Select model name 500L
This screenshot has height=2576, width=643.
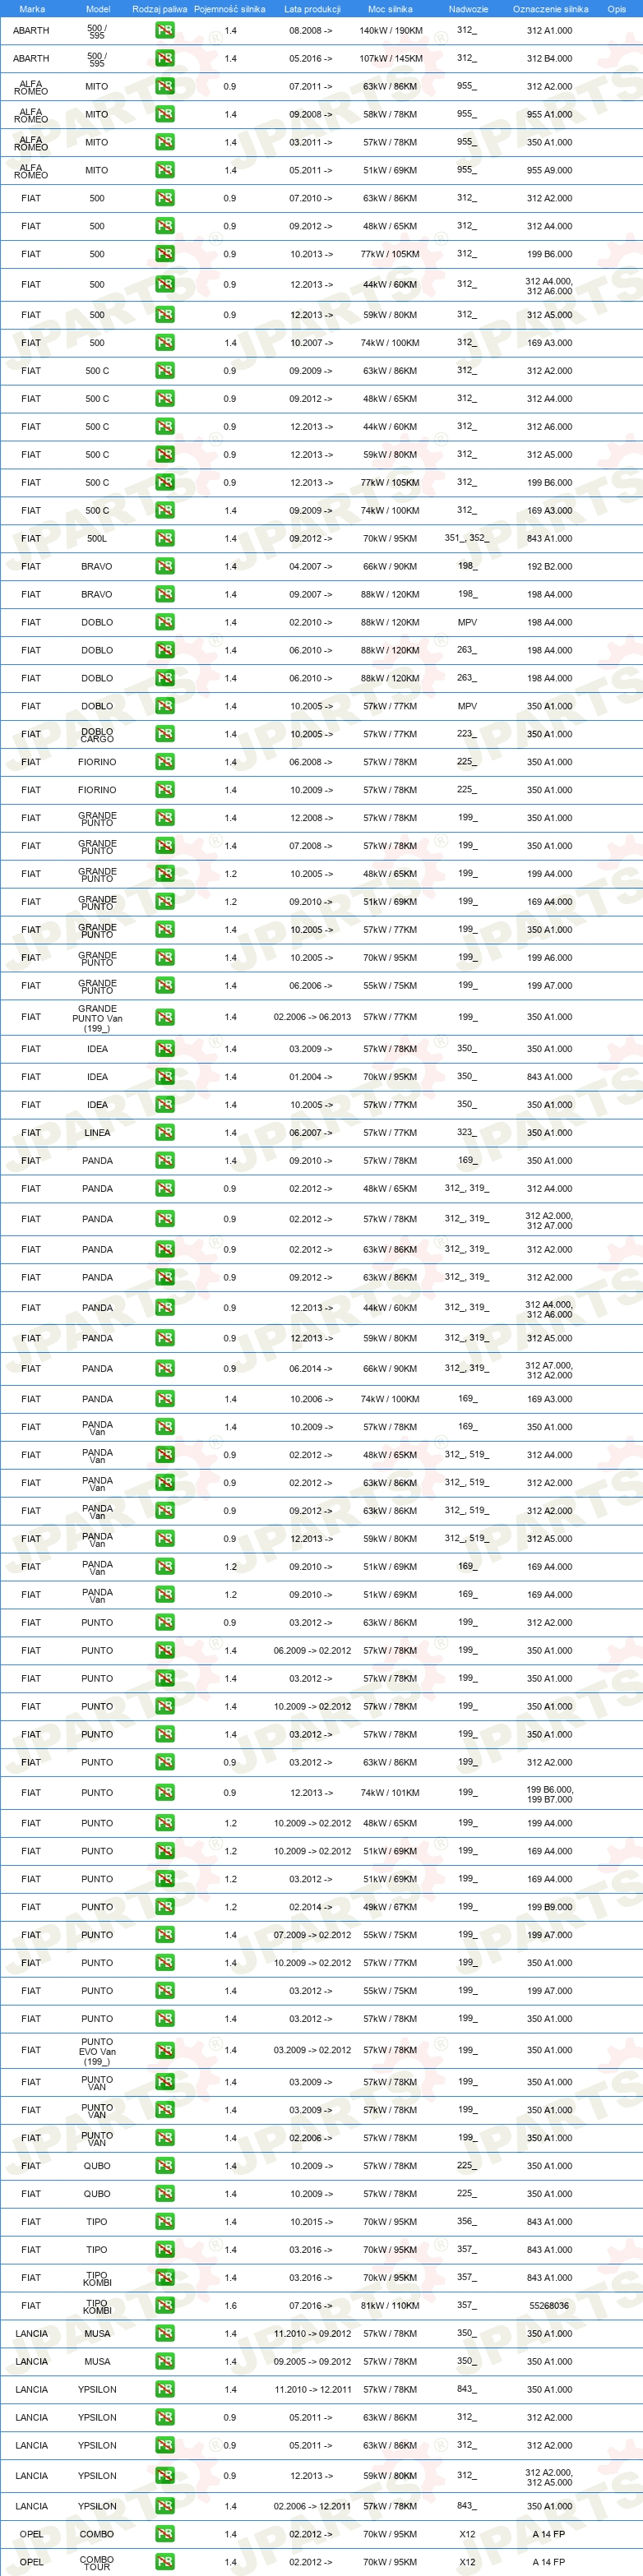coord(97,538)
